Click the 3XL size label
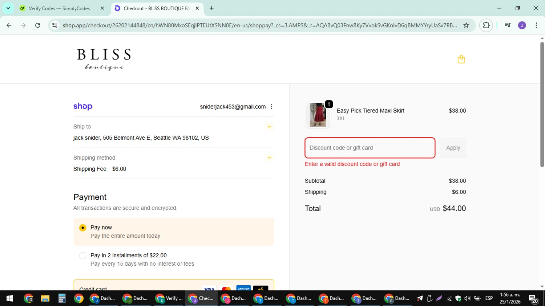The height and width of the screenshot is (306, 545). 341,119
